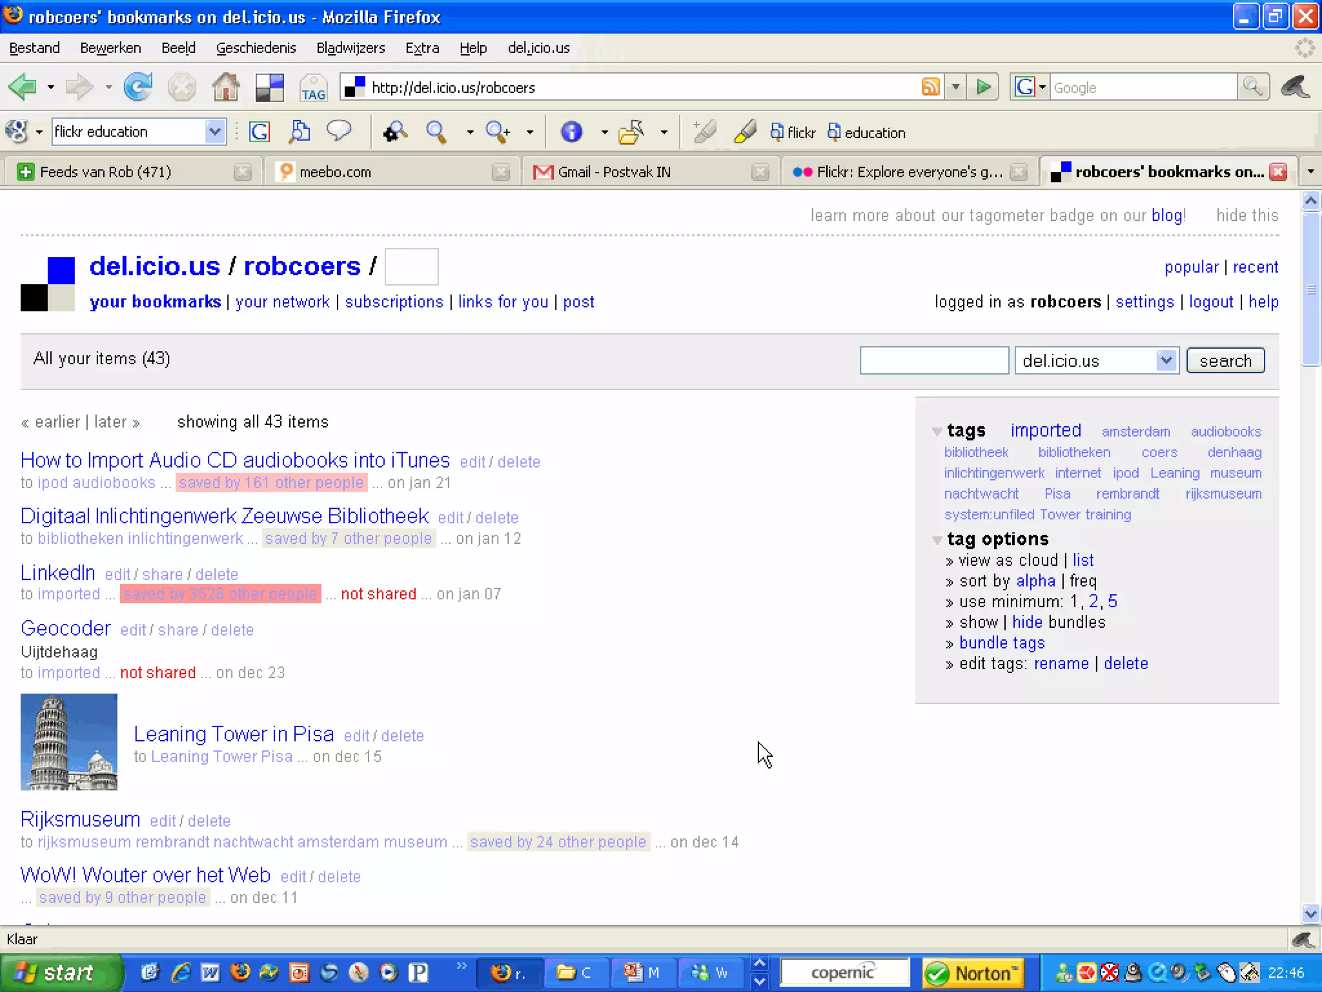Open the list all tabs dropdown
Screen dimensions: 1322x992
1310,172
